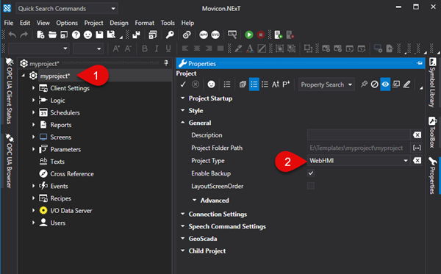Toggle the eye visibility icon in Properties
Image resolution: width=441 pixels, height=274 pixels.
[x=385, y=84]
